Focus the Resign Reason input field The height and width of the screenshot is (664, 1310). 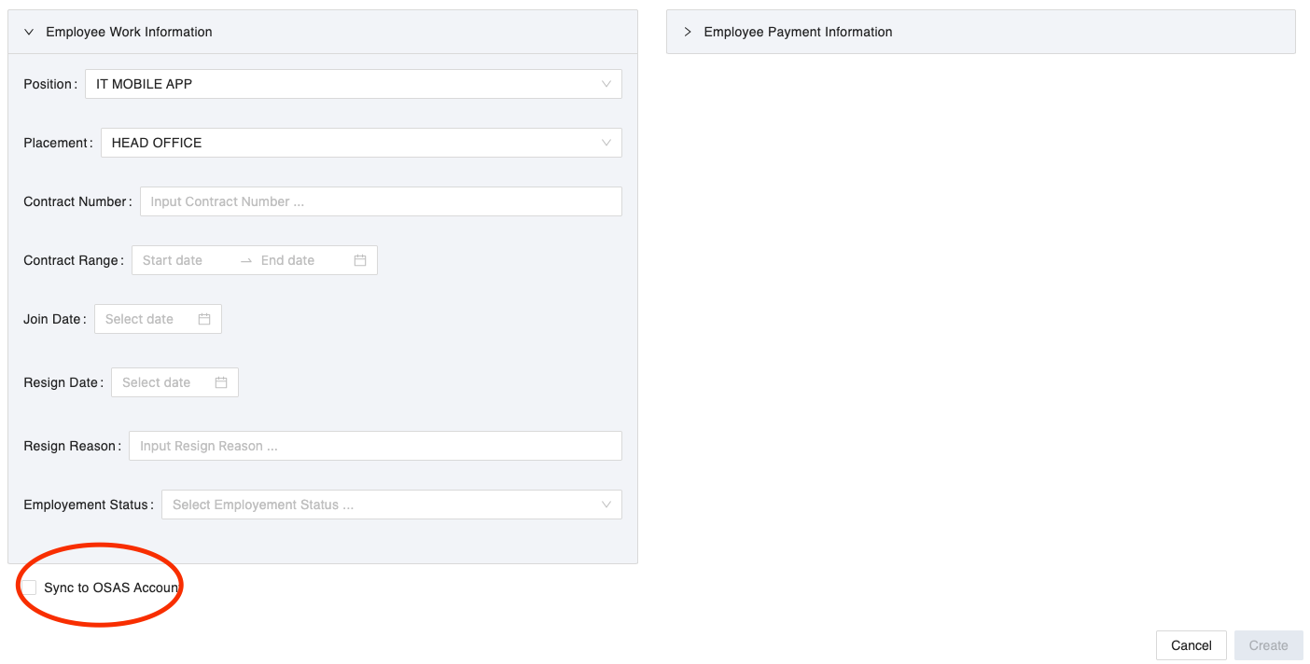374,446
